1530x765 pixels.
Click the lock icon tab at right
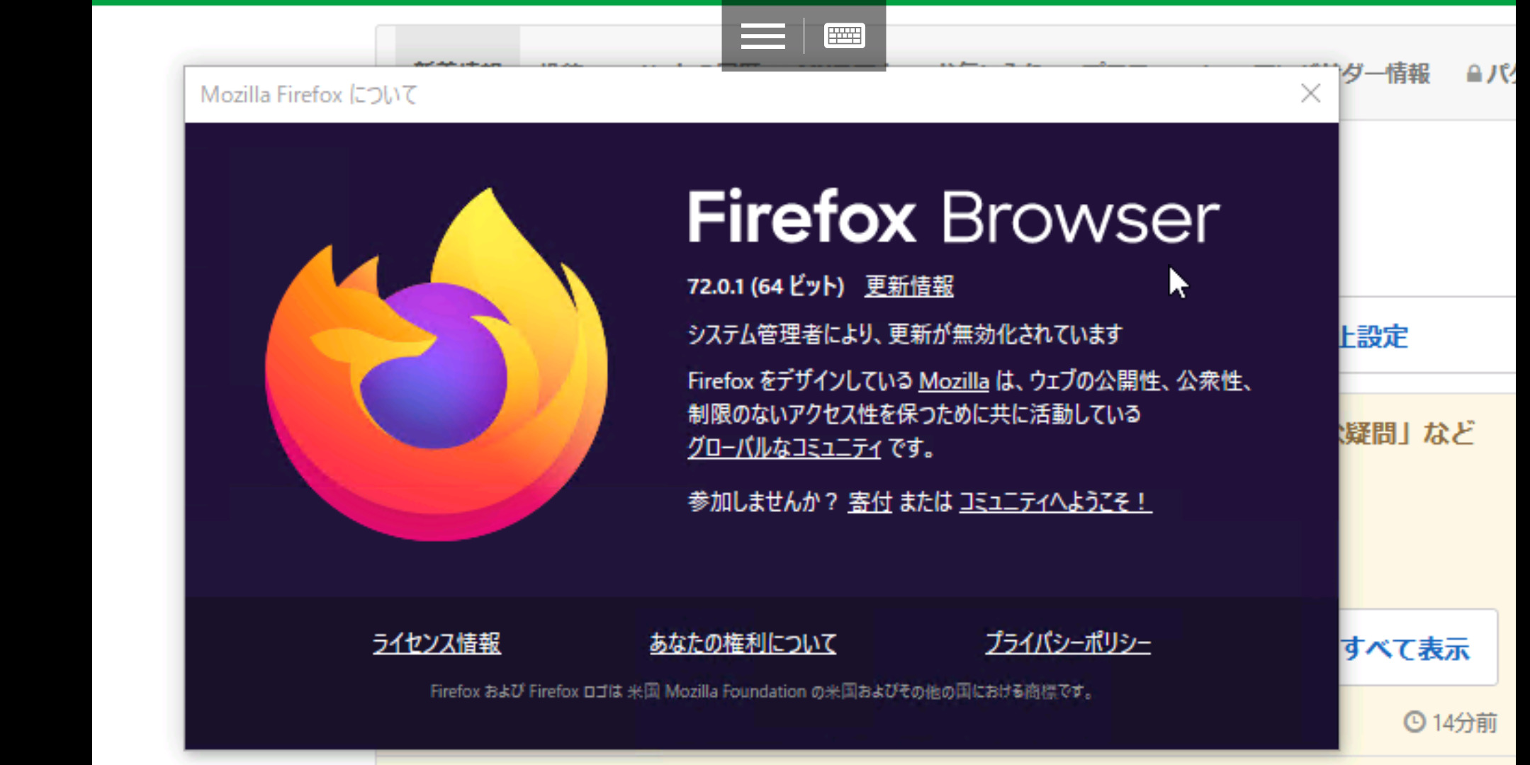click(1474, 74)
